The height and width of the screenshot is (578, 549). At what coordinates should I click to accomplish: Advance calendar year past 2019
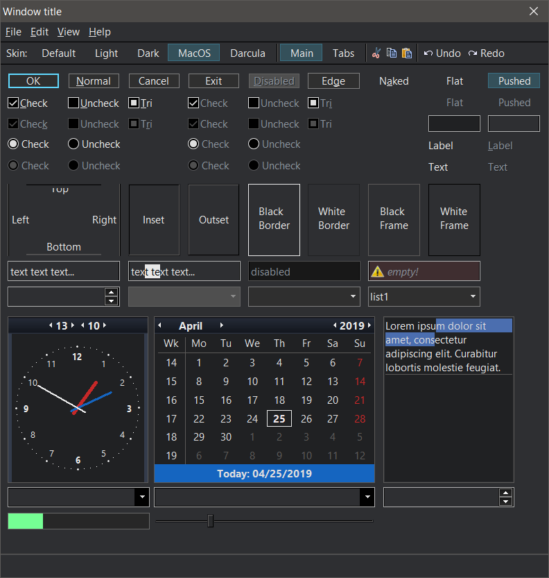click(x=369, y=325)
